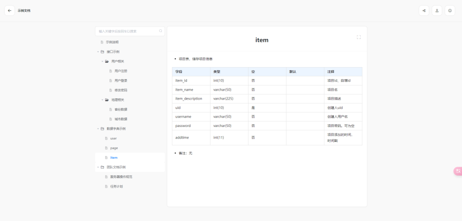Collapse the 地理相关 folder
This screenshot has height=221, width=462.
[103, 100]
